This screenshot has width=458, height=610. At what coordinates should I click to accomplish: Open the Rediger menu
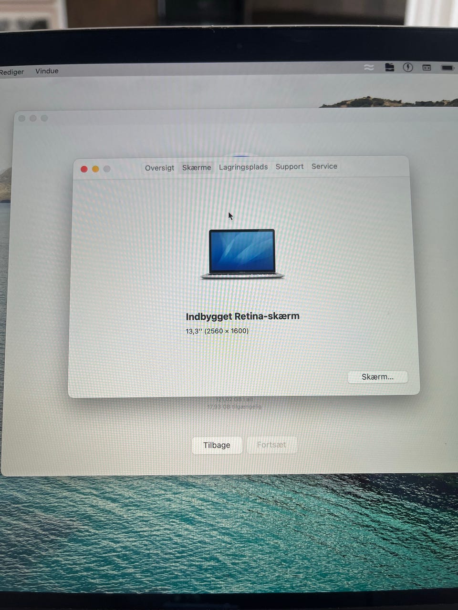[12, 72]
